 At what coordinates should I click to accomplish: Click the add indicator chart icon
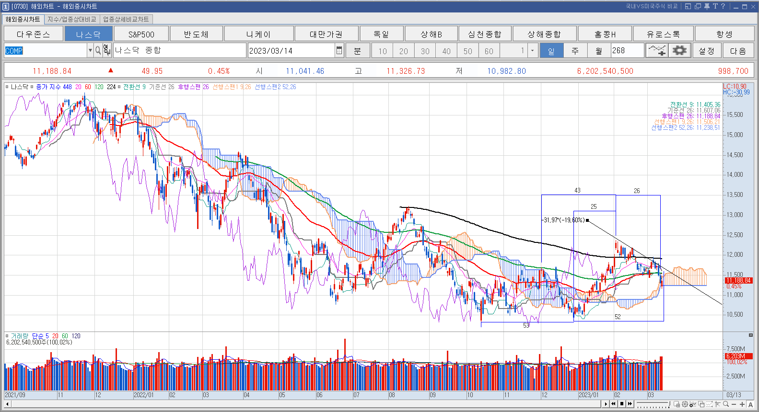(656, 50)
